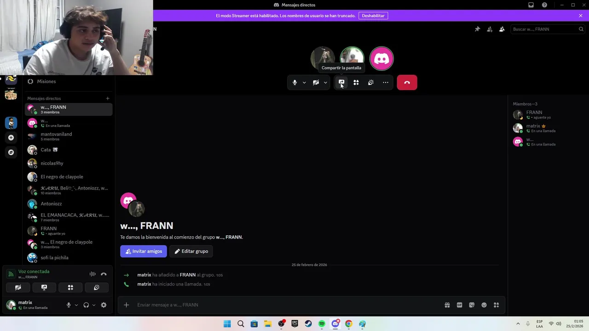Click the pink Discord avatar in call

(381, 58)
